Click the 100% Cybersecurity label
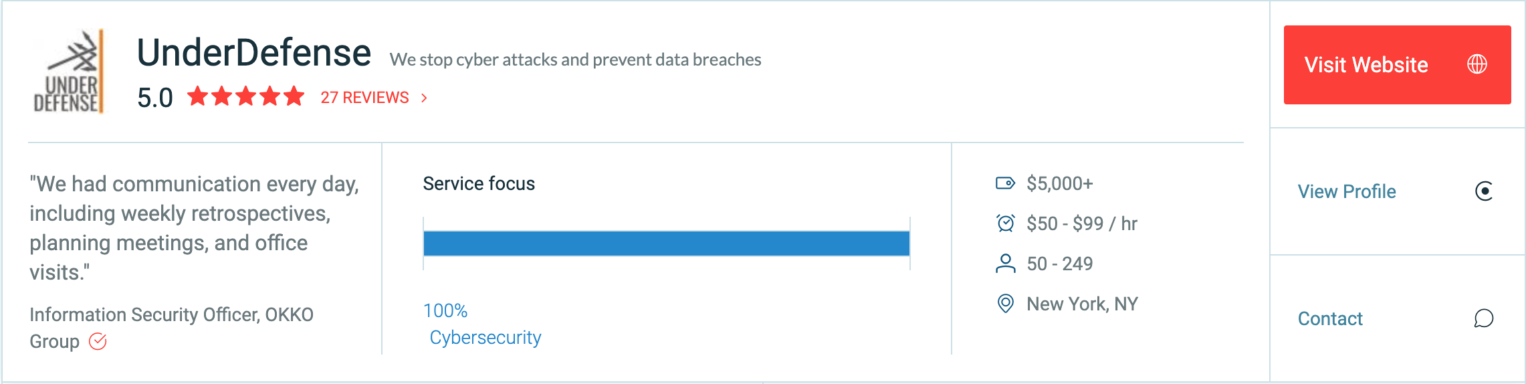 [482, 324]
